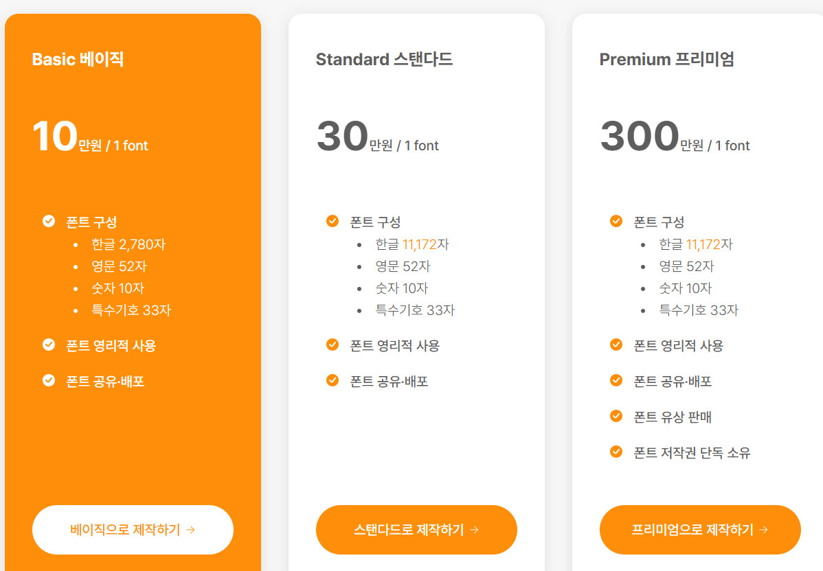The image size is (823, 571).
Task: Click the 한글 2,780자 item in Basic
Action: tap(128, 244)
